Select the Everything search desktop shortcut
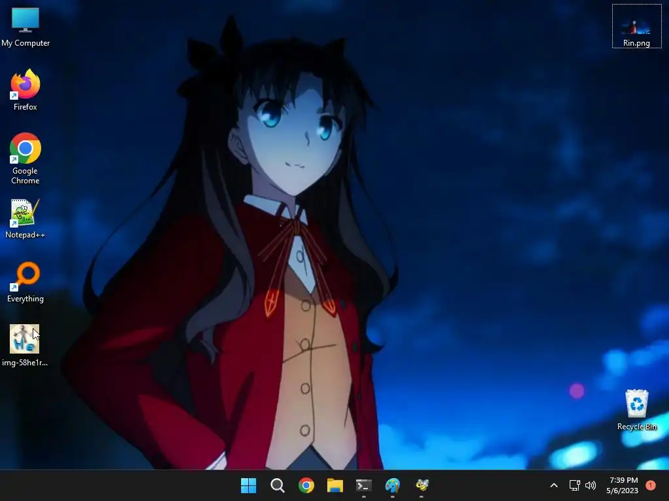Viewport: 669px width, 501px height. tap(25, 282)
